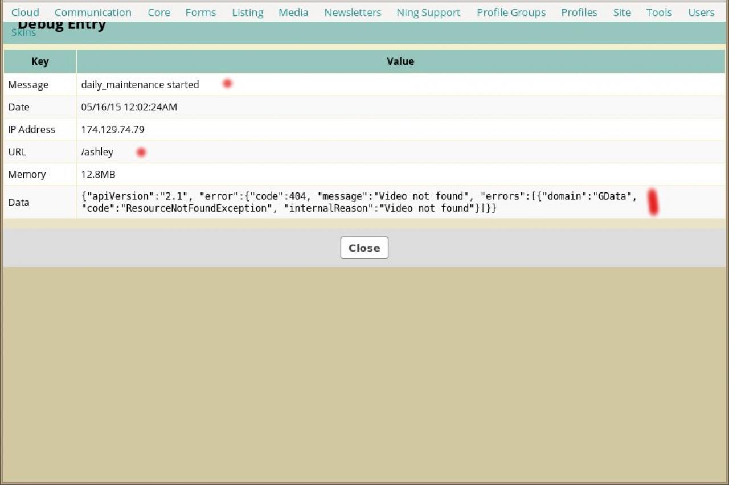This screenshot has width=729, height=485.
Task: Open the Listing menu
Action: tap(247, 13)
